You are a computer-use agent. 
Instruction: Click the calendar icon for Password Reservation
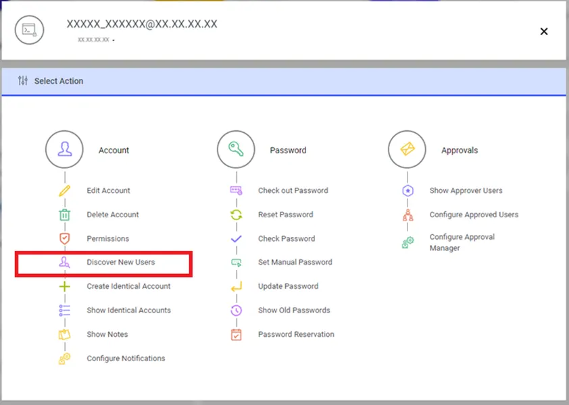point(237,334)
